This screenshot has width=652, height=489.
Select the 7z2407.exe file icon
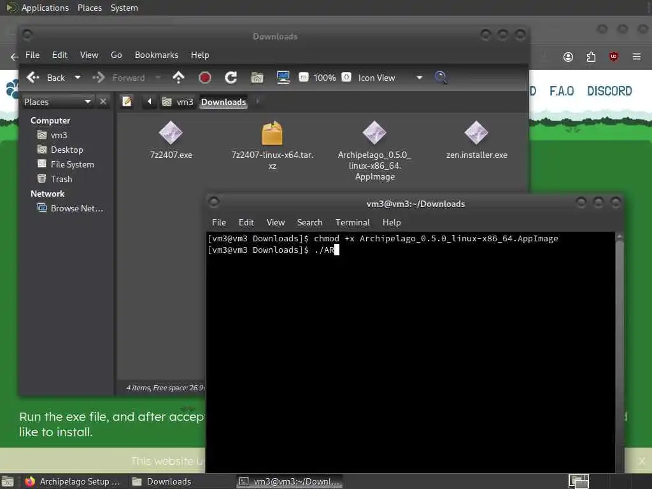[x=171, y=133]
